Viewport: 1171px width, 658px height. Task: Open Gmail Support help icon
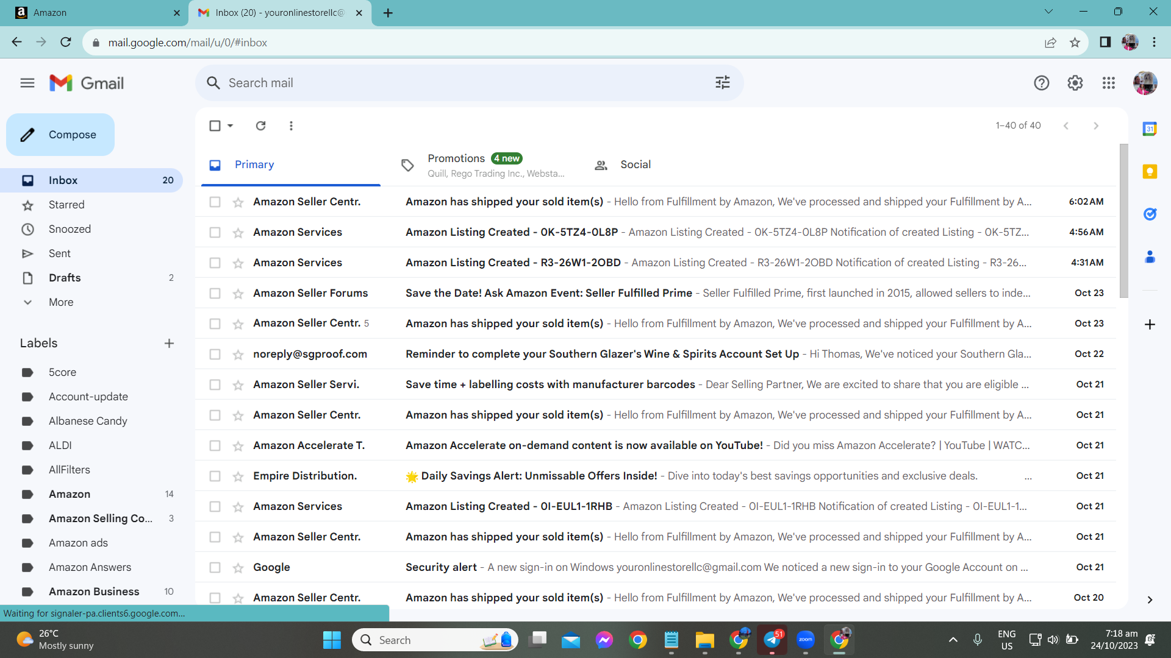click(1042, 83)
